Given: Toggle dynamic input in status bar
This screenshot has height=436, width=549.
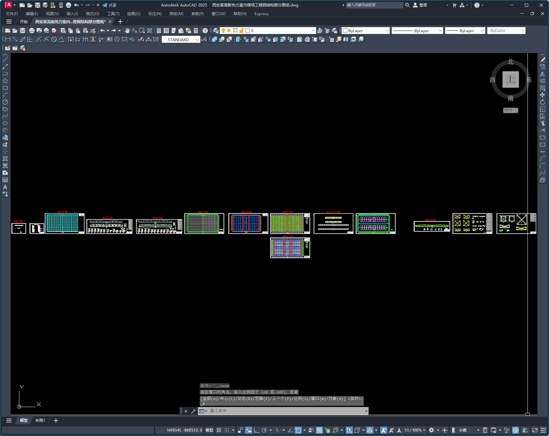Looking at the screenshot, I should pos(249,430).
